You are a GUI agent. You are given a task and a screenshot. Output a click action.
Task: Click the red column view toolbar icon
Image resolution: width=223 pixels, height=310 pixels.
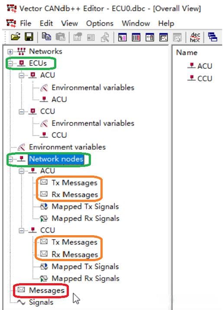136,37
